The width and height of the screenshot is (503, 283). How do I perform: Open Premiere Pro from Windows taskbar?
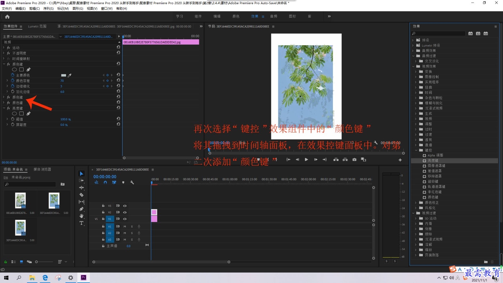[83, 278]
